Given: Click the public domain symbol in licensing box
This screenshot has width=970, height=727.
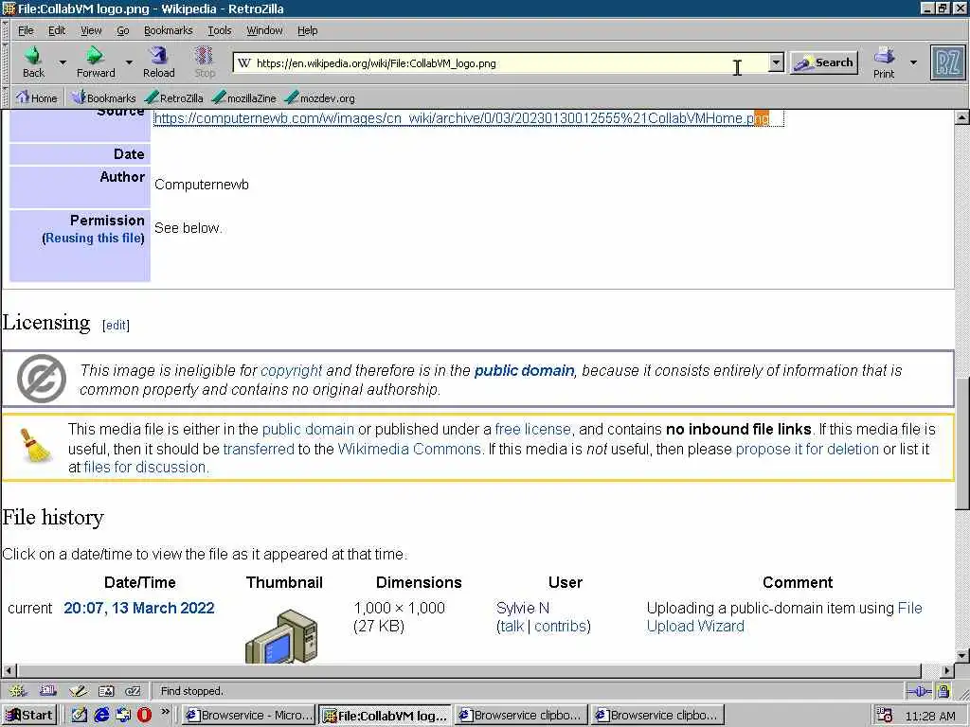Looking at the screenshot, I should [x=42, y=378].
